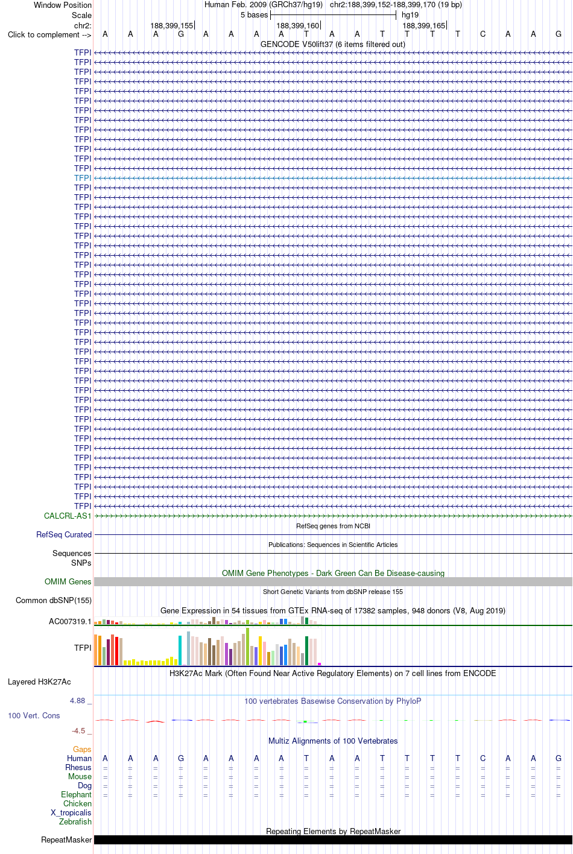Open 'Multiz Alignments of 100 Vertebrates' title
This screenshot has width=573, height=854.
coord(333,741)
